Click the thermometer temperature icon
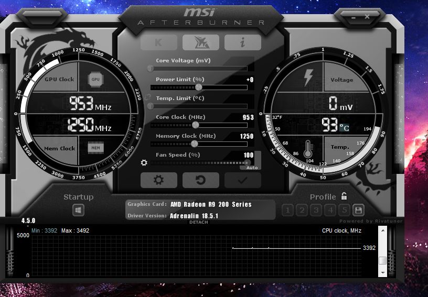 [x=308, y=149]
